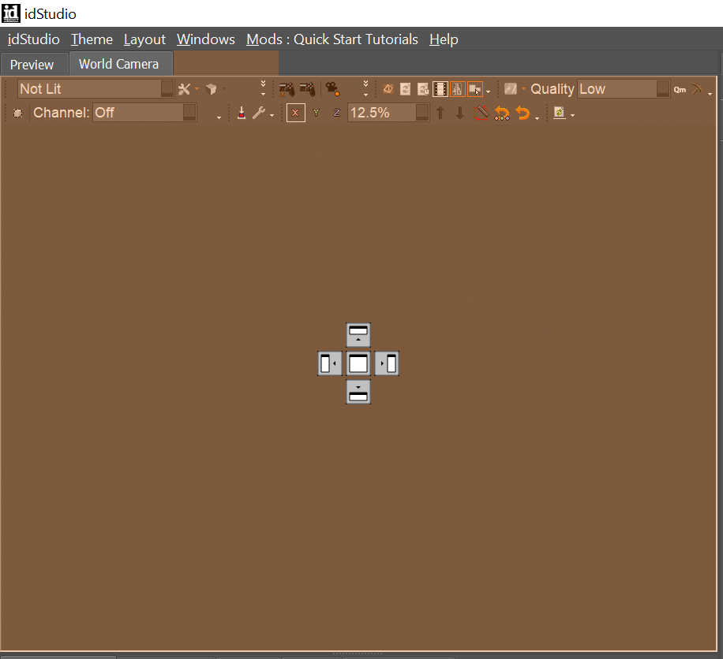Click the red-bracketed ruler measure icon
This screenshot has width=723, height=659.
coord(481,113)
